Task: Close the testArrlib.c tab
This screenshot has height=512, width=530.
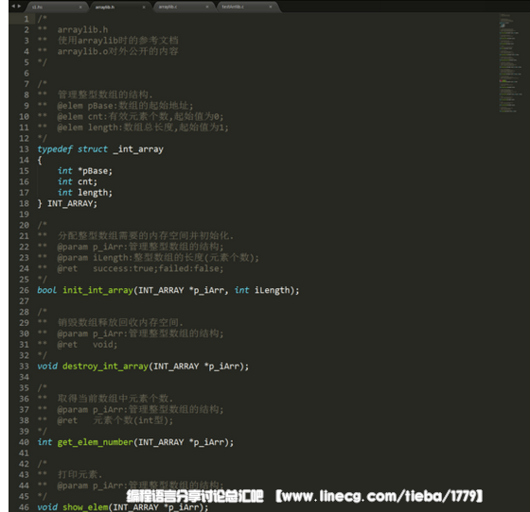Action: [x=270, y=7]
